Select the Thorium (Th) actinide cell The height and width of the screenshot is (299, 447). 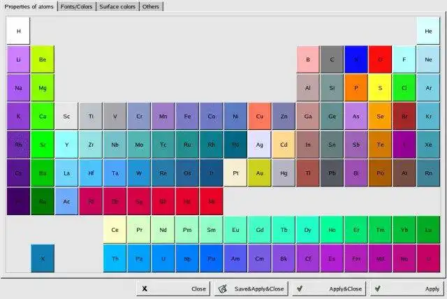coord(115,258)
